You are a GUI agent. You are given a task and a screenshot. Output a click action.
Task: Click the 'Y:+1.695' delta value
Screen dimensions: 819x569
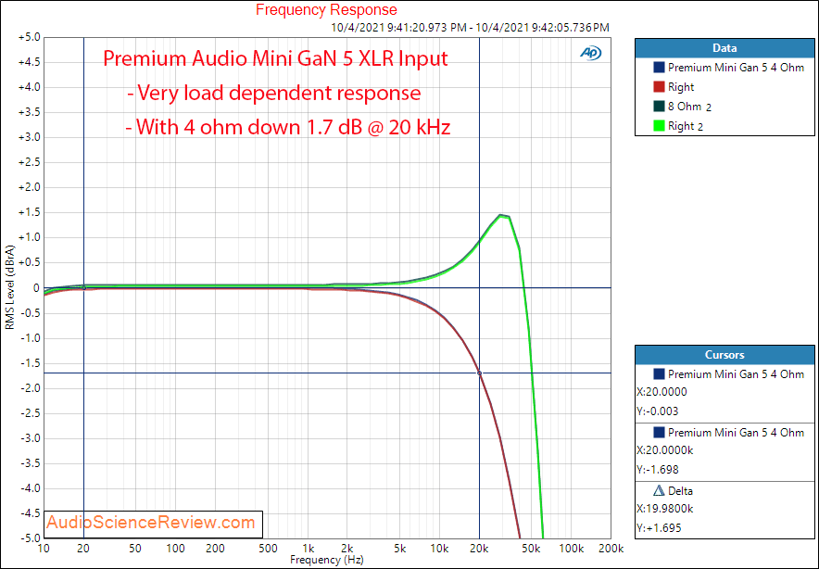click(659, 528)
